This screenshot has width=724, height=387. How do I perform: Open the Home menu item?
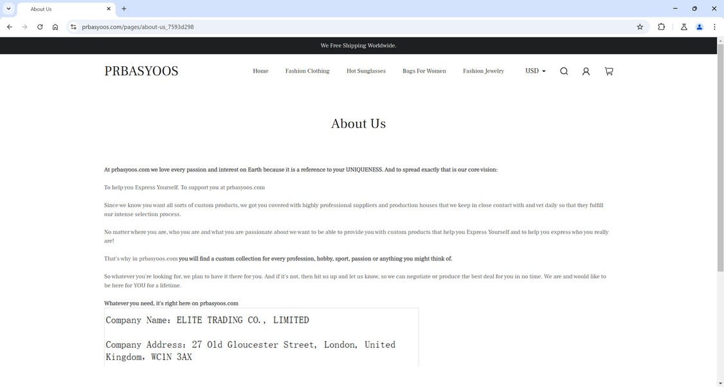click(x=260, y=71)
